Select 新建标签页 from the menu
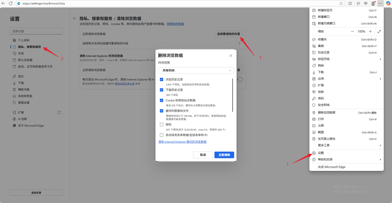Viewport: 392px width, 203px height. coord(346,10)
